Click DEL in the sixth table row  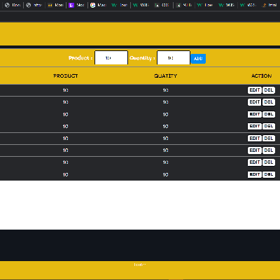(x=269, y=150)
